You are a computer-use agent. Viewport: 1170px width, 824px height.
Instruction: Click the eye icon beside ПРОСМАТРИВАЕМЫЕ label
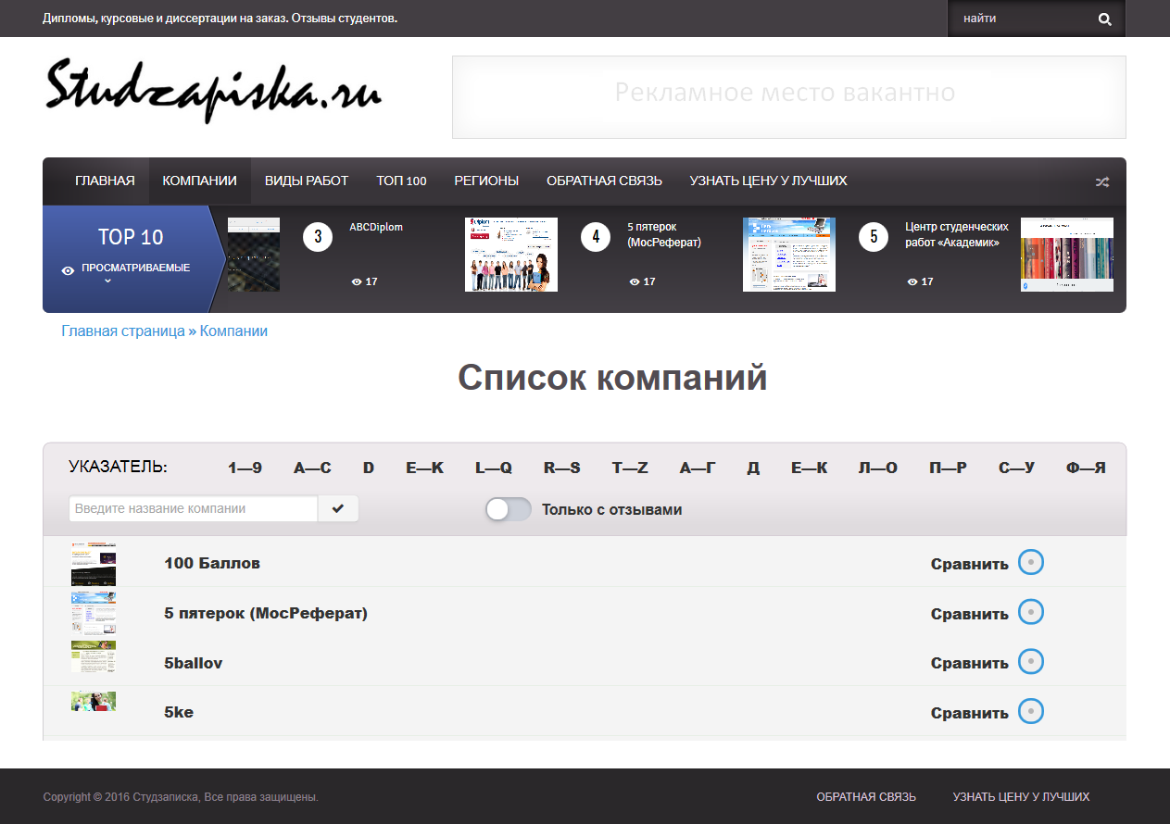point(66,269)
